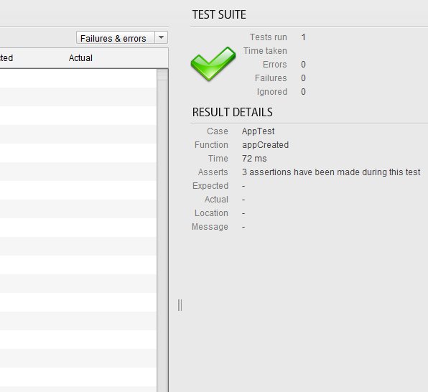Click the scrollbar thumb at top of table
The image size is (428, 392).
[162, 75]
